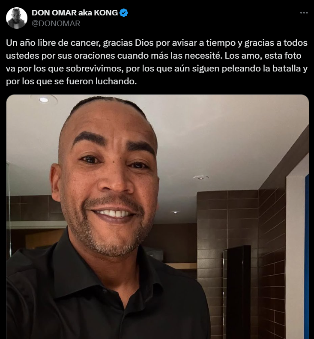Click the recessed ceiling light at photo's top-left

pos(44,100)
